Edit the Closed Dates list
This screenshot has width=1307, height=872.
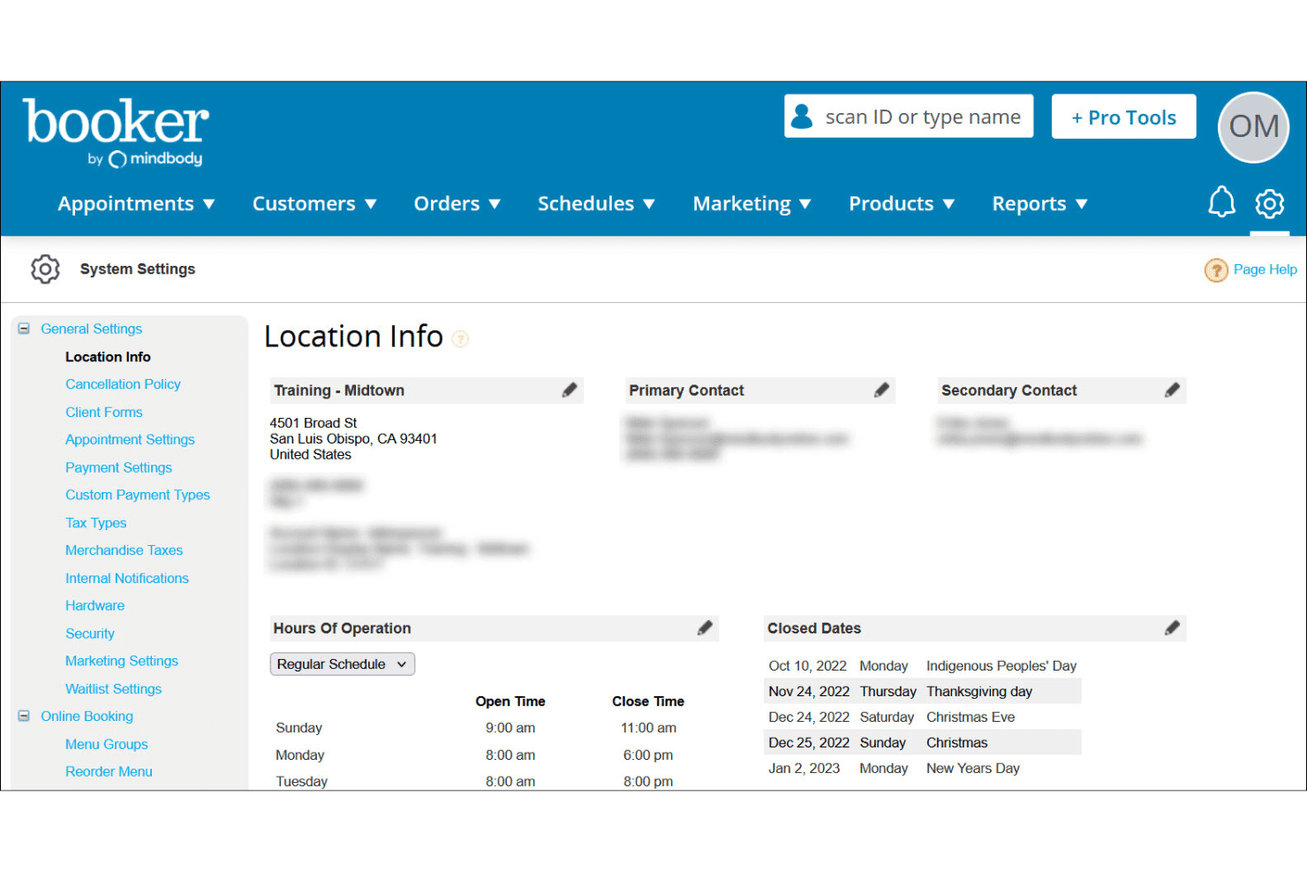(x=1172, y=627)
